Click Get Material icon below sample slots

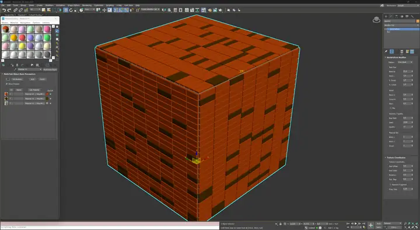3,65
